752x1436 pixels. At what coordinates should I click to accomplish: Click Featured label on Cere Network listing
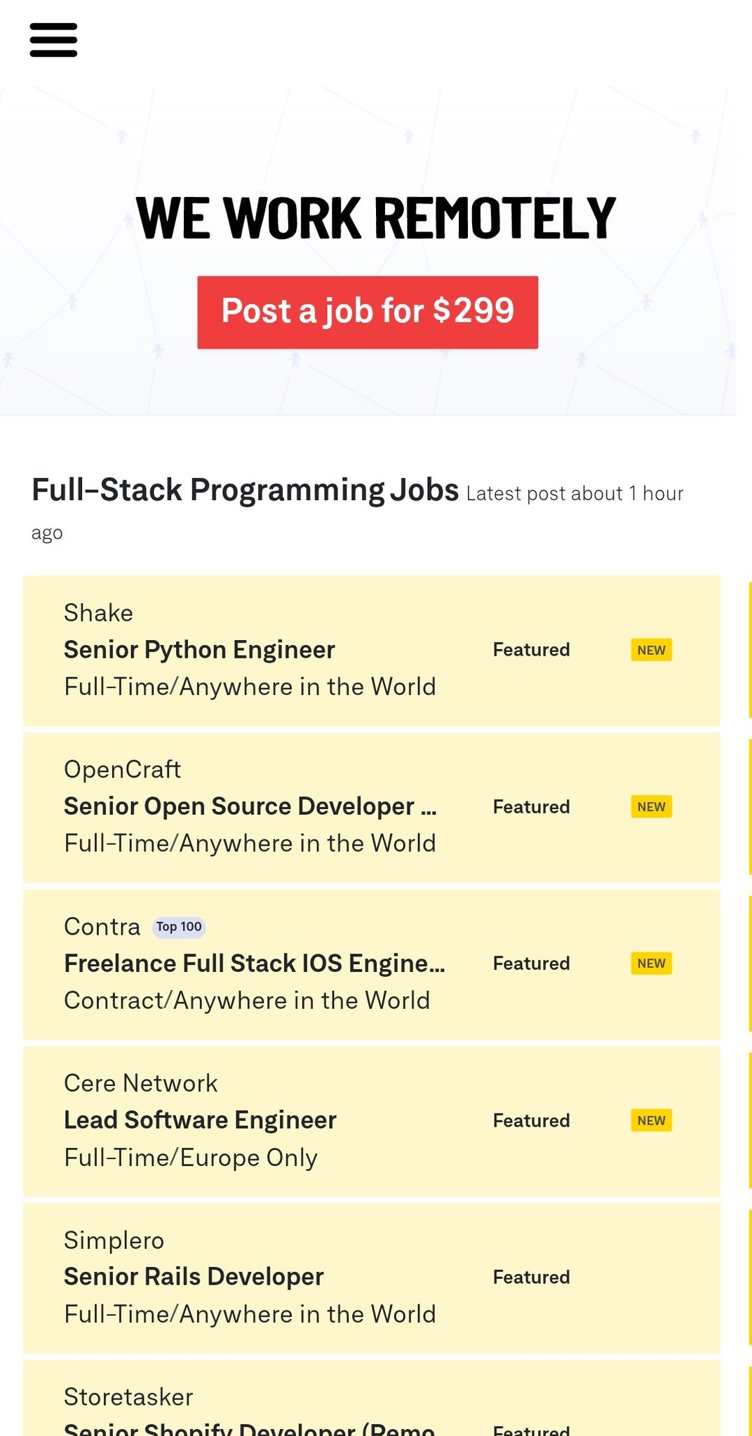(x=531, y=1120)
